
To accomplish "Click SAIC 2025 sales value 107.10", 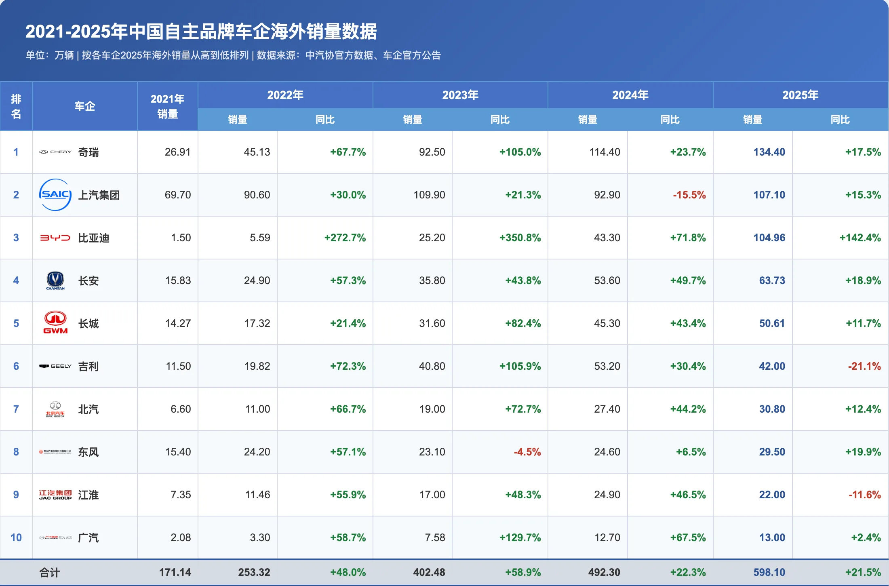I will click(x=769, y=195).
